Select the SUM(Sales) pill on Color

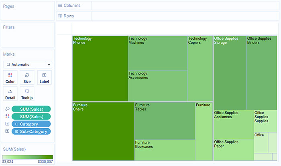pos(31,117)
